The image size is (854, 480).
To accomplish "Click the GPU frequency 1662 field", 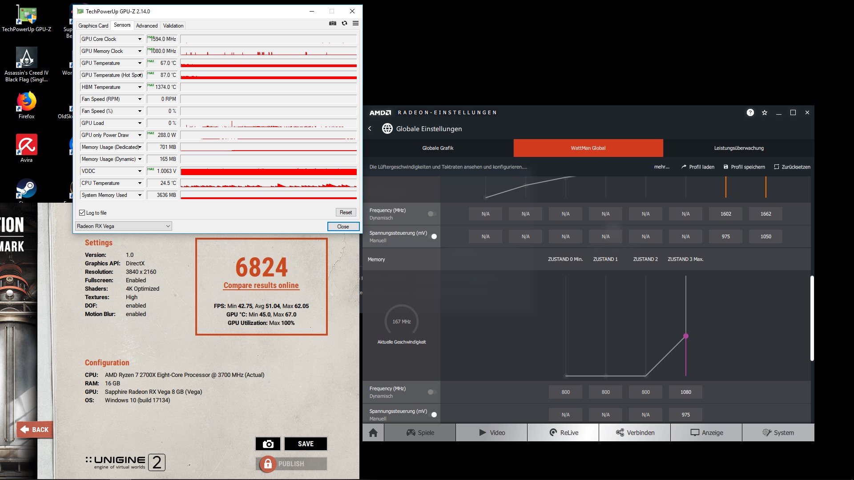I will point(765,214).
